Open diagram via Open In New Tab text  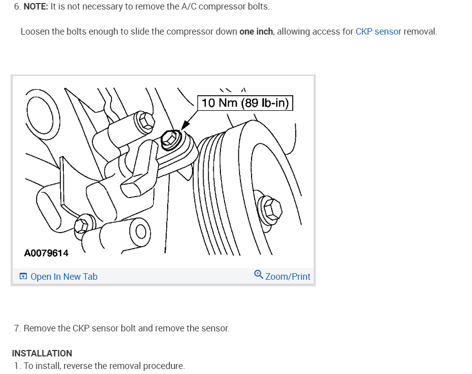(64, 277)
